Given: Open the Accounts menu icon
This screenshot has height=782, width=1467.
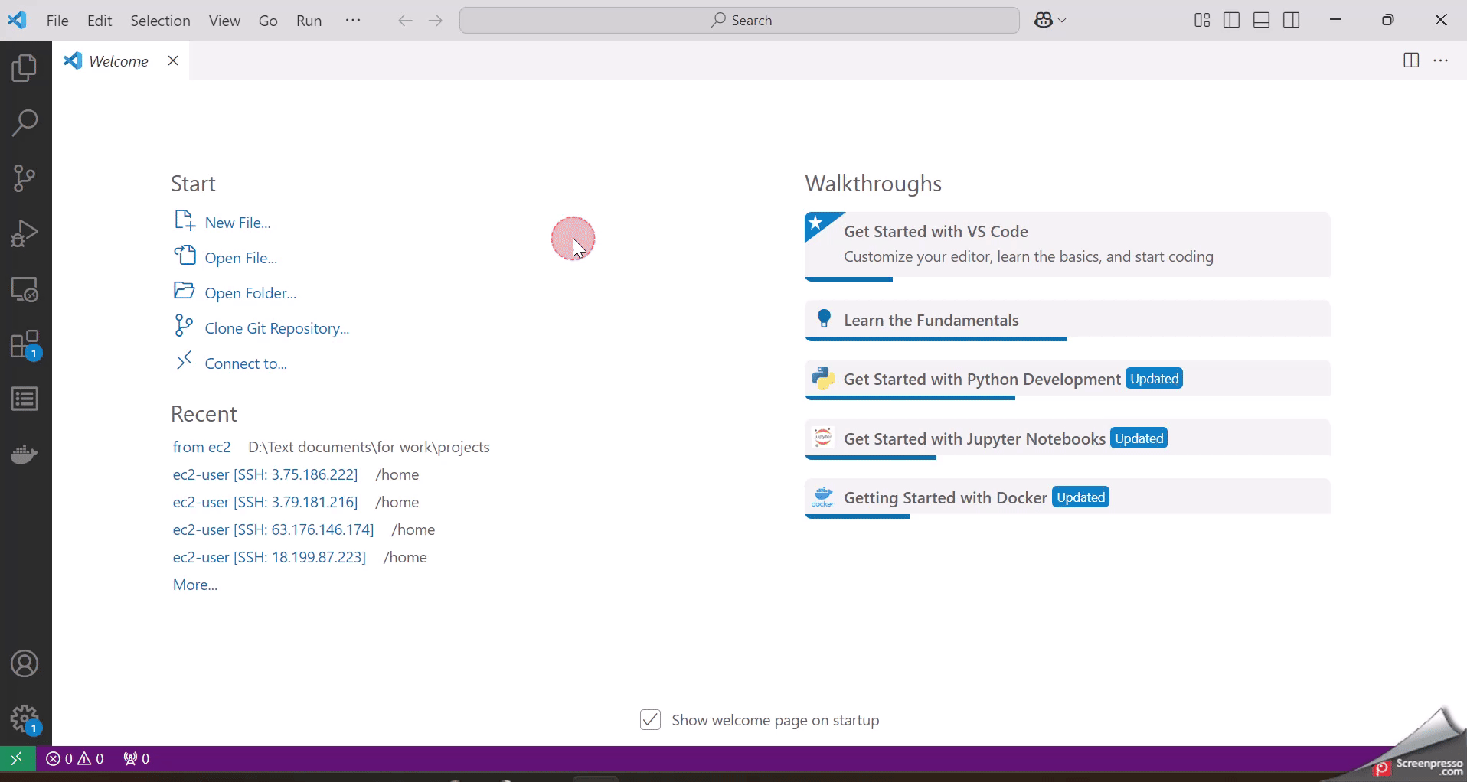Looking at the screenshot, I should [x=25, y=663].
